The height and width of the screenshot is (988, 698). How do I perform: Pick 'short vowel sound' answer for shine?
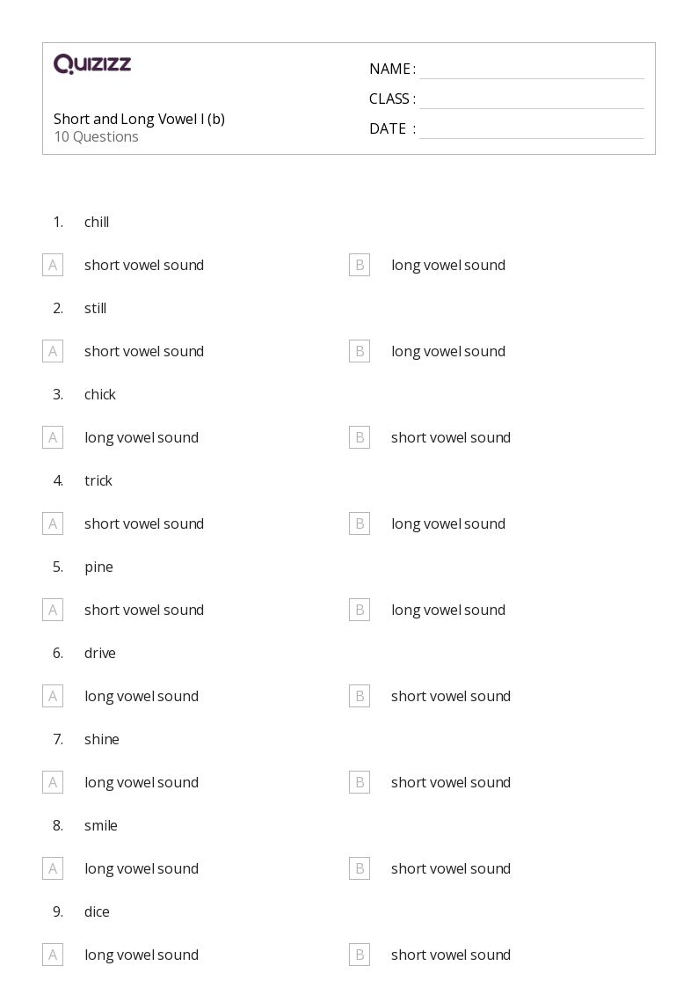coord(450,782)
